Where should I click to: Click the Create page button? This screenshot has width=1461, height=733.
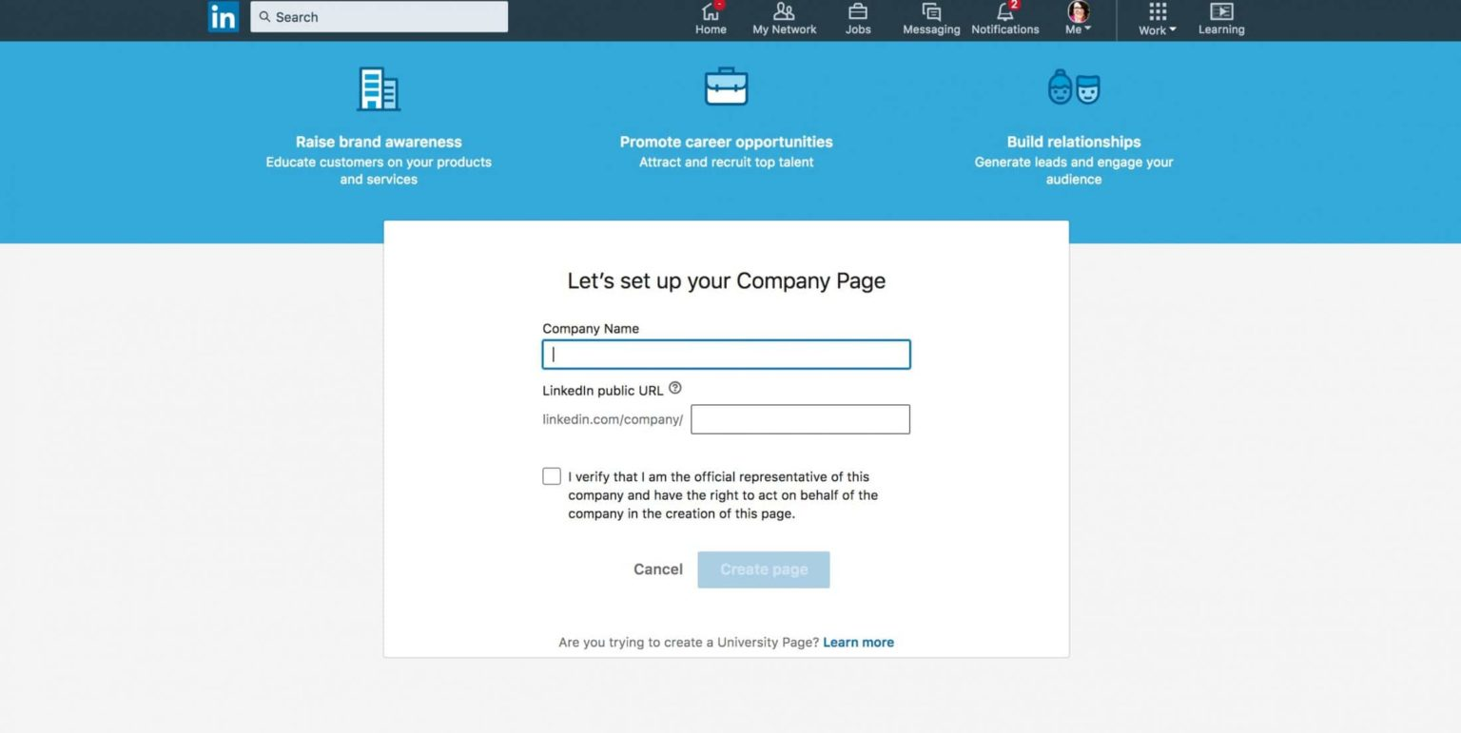tap(764, 569)
